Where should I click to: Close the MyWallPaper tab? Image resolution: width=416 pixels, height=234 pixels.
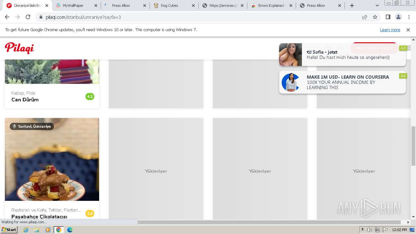96,6
